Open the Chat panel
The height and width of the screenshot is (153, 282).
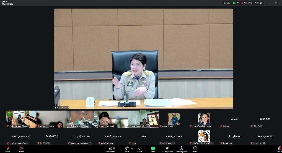coord(127,149)
